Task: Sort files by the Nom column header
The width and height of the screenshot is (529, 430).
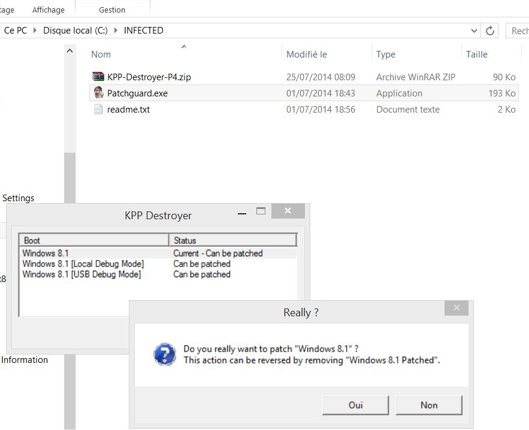Action: click(101, 54)
